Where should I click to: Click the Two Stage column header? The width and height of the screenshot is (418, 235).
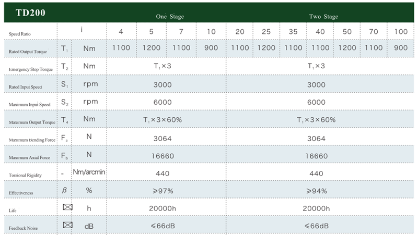tap(323, 17)
